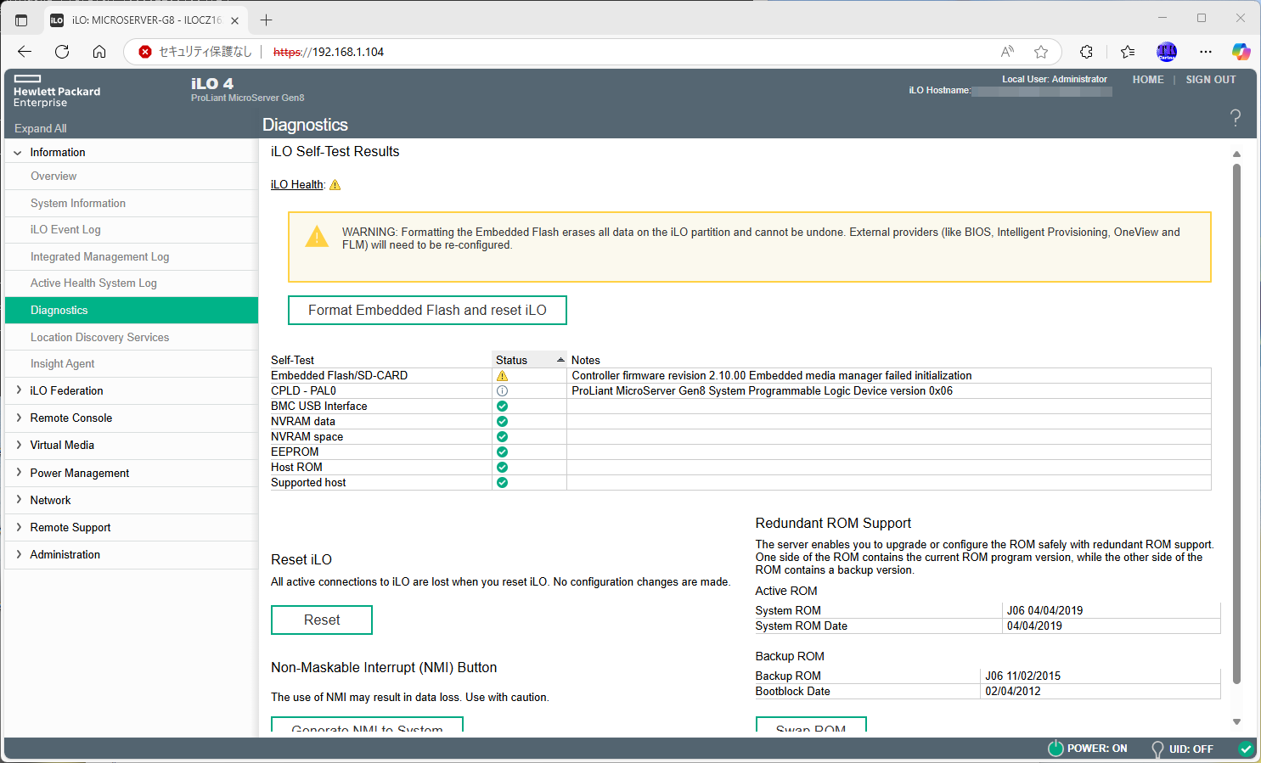The image size is (1261, 763).
Task: Open the iLO Event Log page
Action: click(x=65, y=230)
